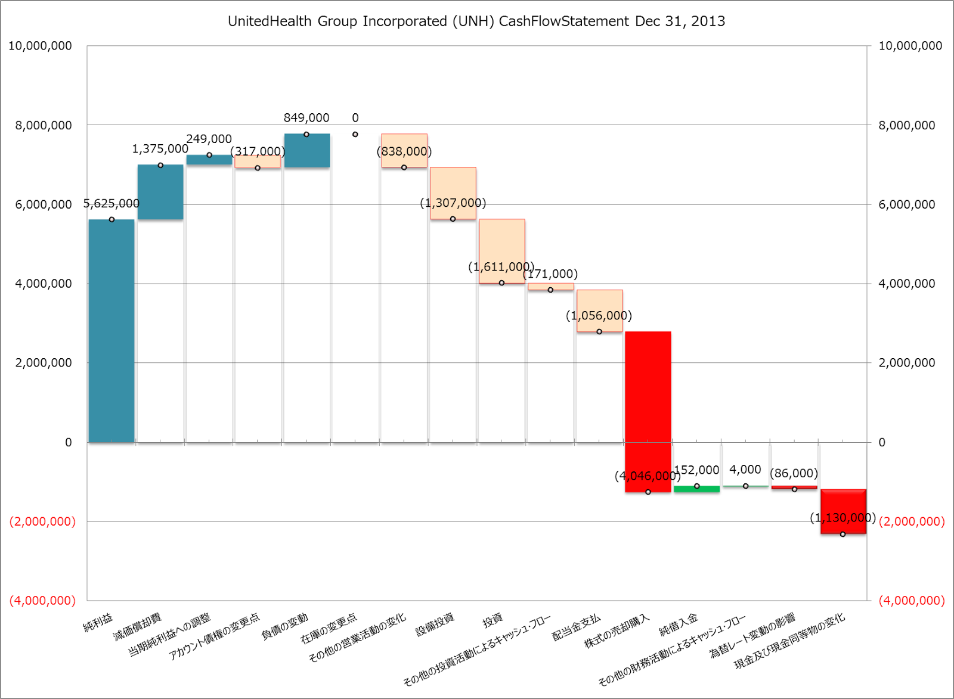Select the thin blue 当期純利益への調整 bar

click(x=209, y=160)
